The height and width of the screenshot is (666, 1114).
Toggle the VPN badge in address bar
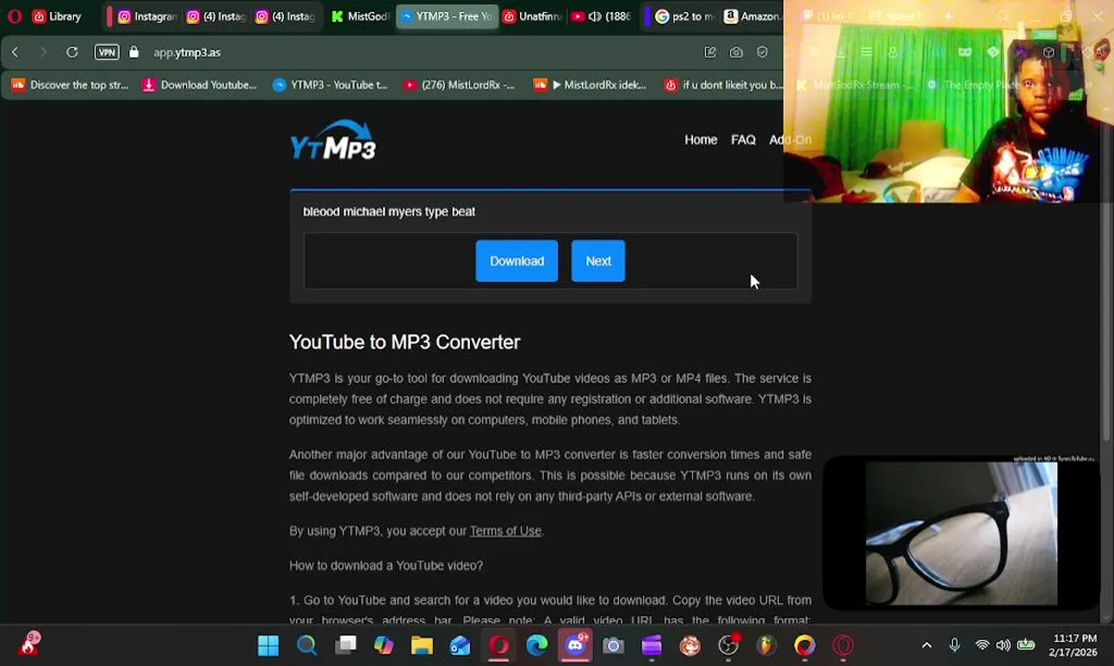tap(107, 53)
